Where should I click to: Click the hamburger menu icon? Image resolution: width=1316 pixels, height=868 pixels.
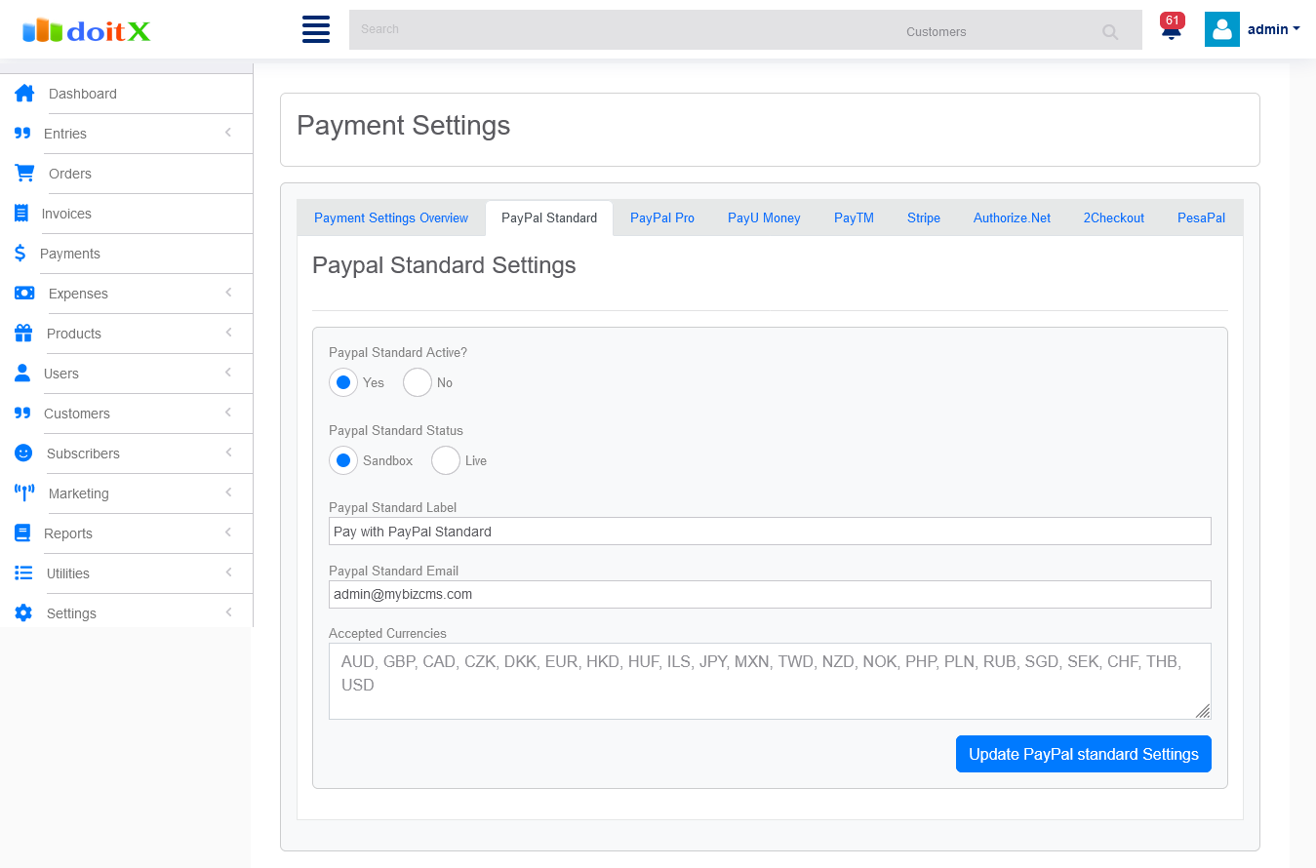pyautogui.click(x=316, y=29)
